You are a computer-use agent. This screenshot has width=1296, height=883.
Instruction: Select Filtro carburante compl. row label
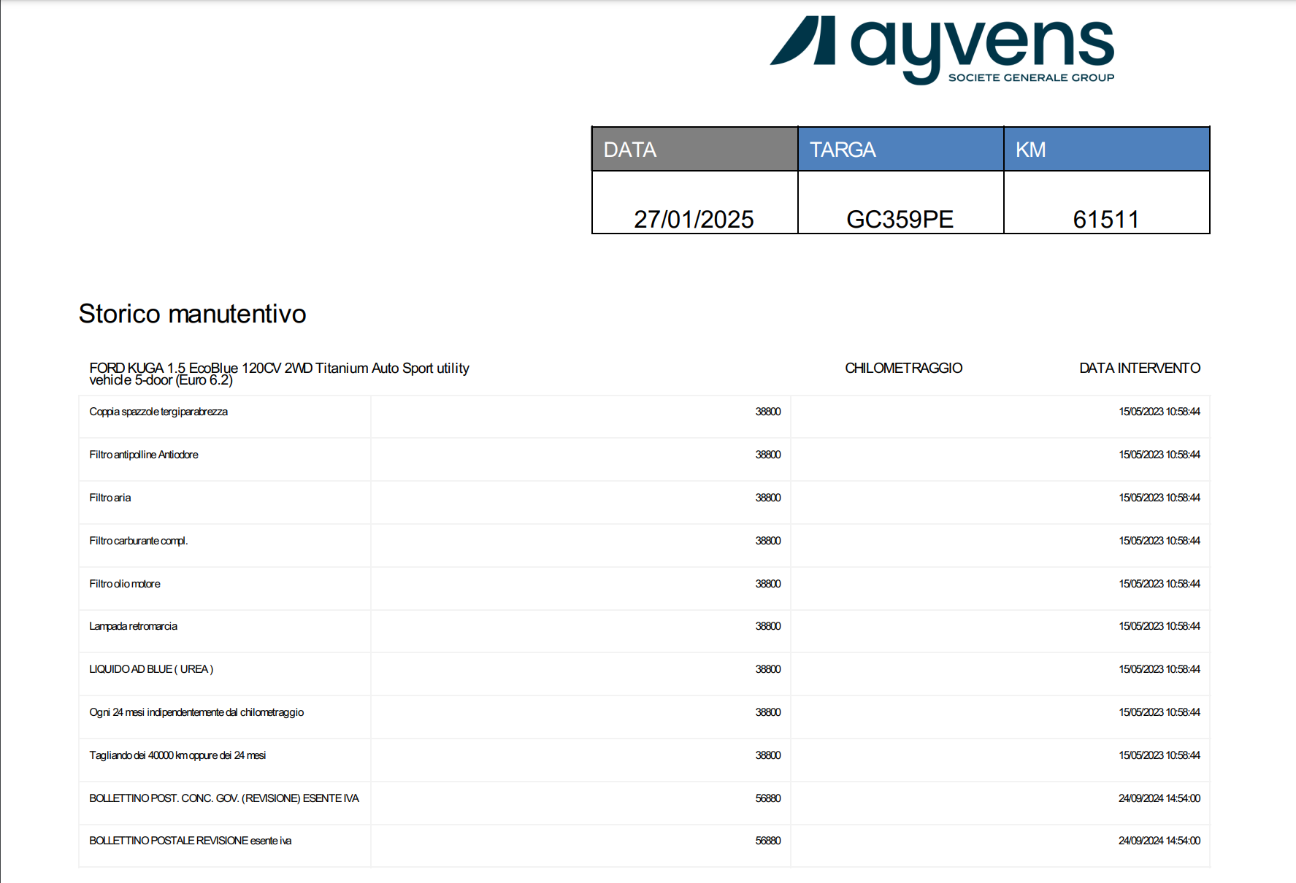click(x=139, y=541)
